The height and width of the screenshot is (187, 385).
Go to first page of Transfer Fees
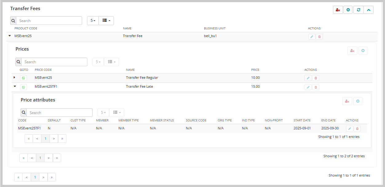click(x=18, y=177)
